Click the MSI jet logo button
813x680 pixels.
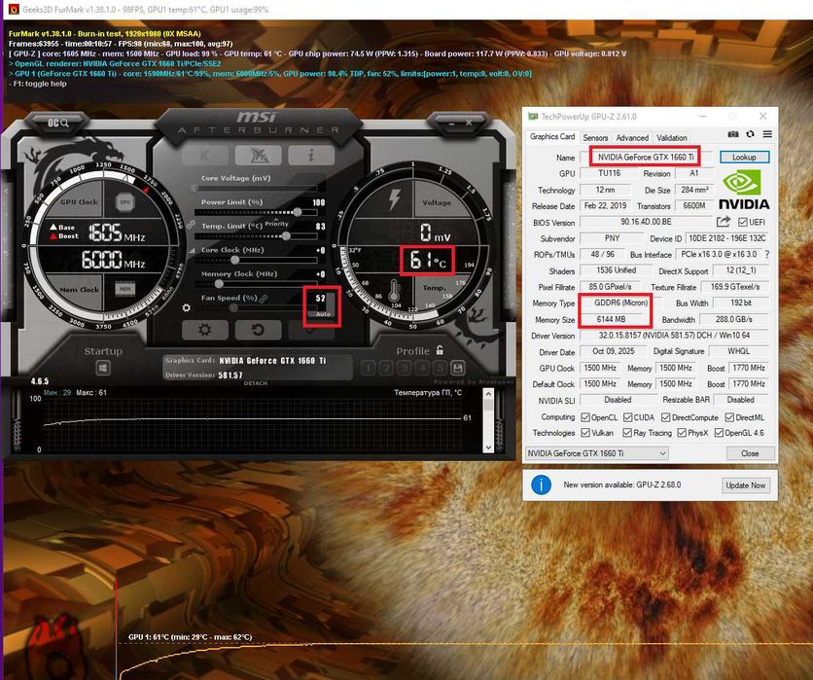[x=259, y=155]
